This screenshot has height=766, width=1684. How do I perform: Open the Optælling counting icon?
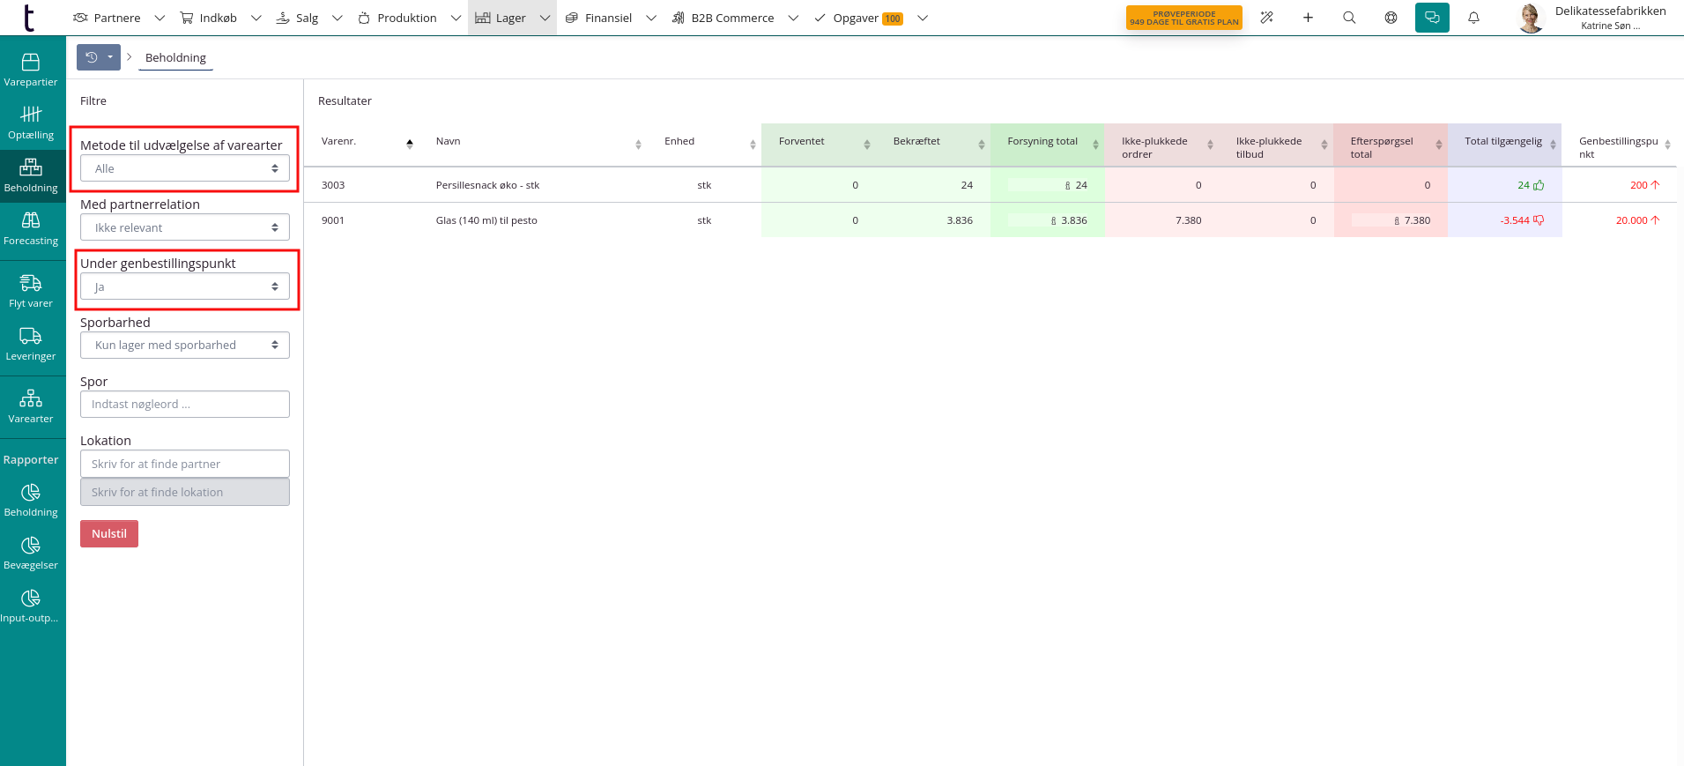pos(31,122)
